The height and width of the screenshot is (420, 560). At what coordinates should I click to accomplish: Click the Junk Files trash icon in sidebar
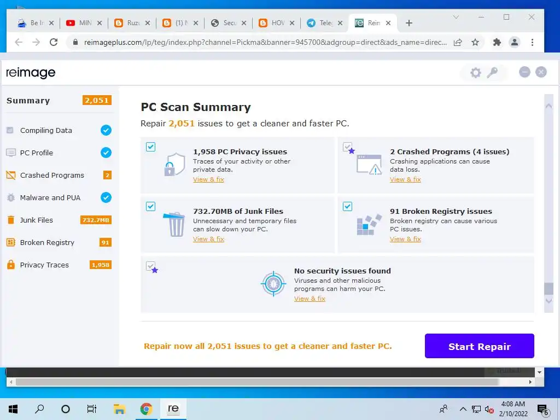tap(11, 220)
